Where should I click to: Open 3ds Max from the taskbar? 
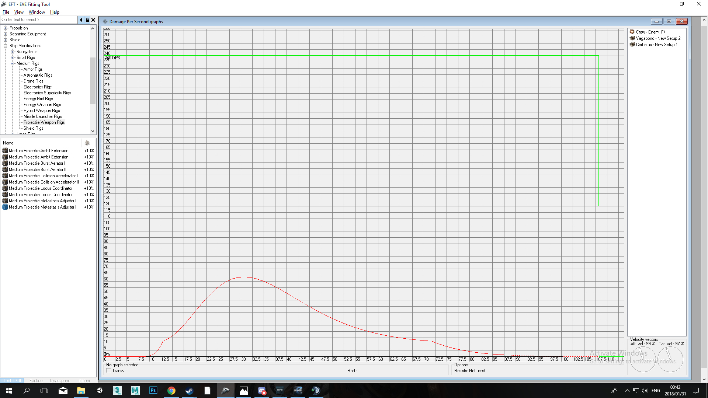117,391
